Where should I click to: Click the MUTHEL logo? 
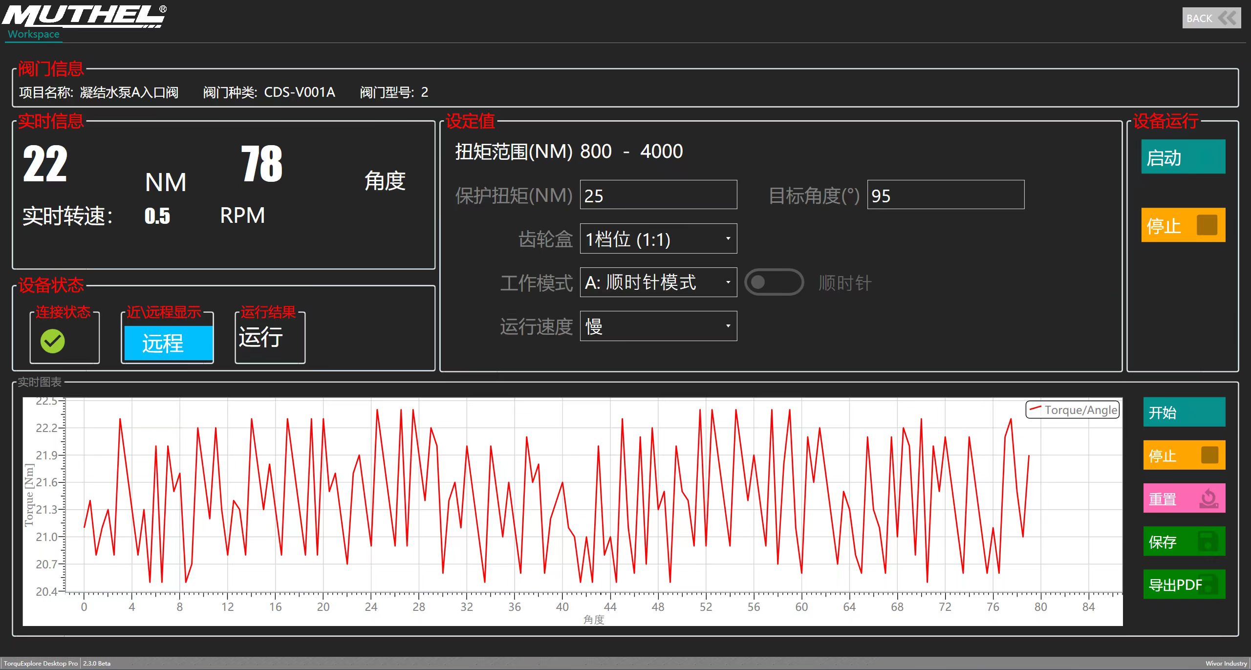(x=84, y=16)
